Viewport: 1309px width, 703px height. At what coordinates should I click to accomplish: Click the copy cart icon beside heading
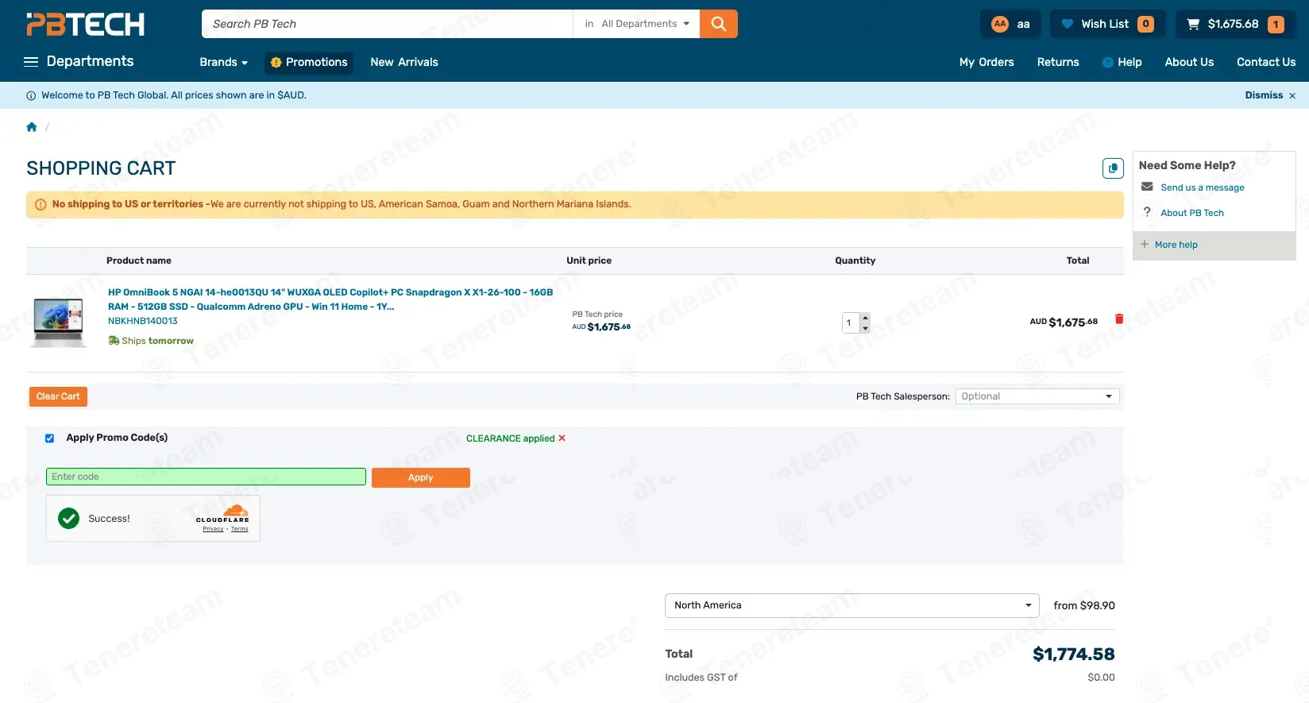[1113, 168]
